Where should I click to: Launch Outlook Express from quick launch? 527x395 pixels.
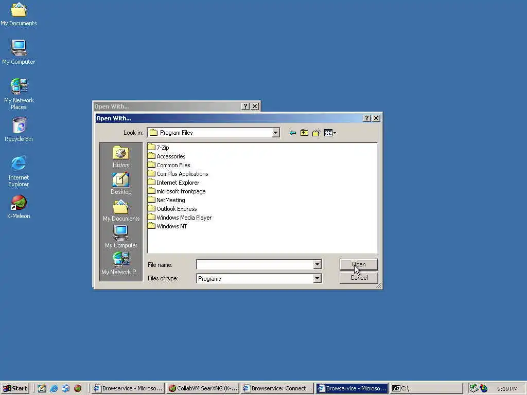pos(65,388)
